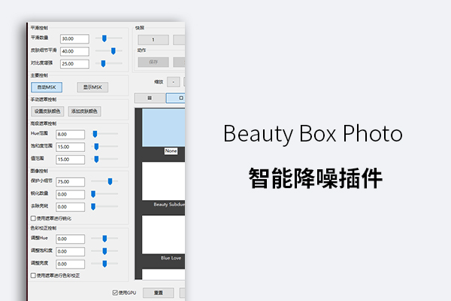This screenshot has width=451, height=301.
Task: Click the Hue范围 slider
Action: 104,134
